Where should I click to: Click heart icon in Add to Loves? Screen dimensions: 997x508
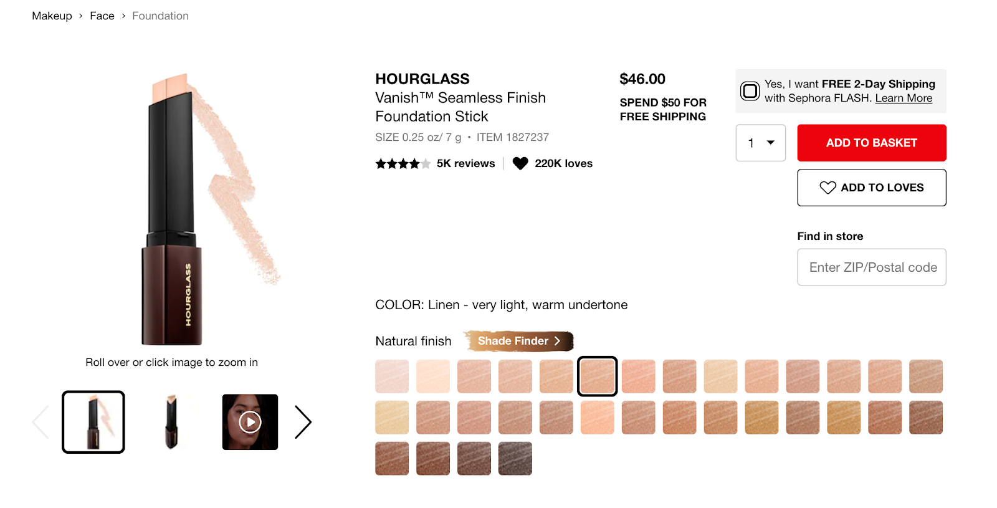coord(828,188)
